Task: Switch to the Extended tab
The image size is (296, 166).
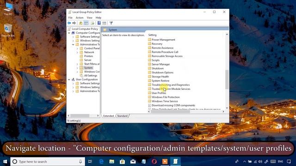Action: click(109, 116)
